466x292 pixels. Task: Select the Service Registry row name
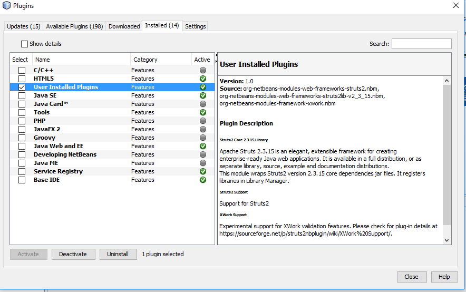[58, 171]
